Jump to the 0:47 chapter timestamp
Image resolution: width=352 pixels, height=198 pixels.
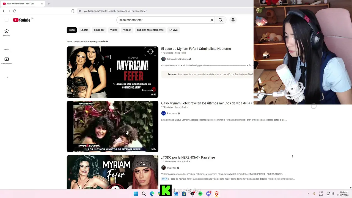coord(164,179)
